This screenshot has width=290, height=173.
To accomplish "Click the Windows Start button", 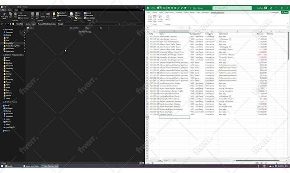I will click(2, 166).
